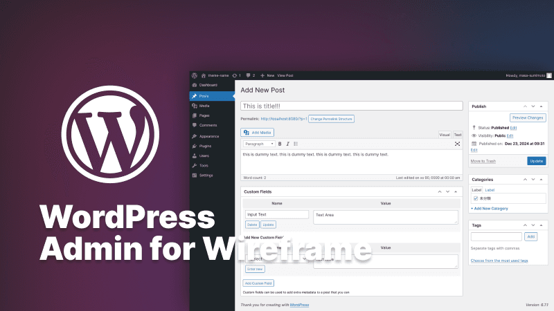Open Dashboard in the sidebar

[x=212, y=85]
